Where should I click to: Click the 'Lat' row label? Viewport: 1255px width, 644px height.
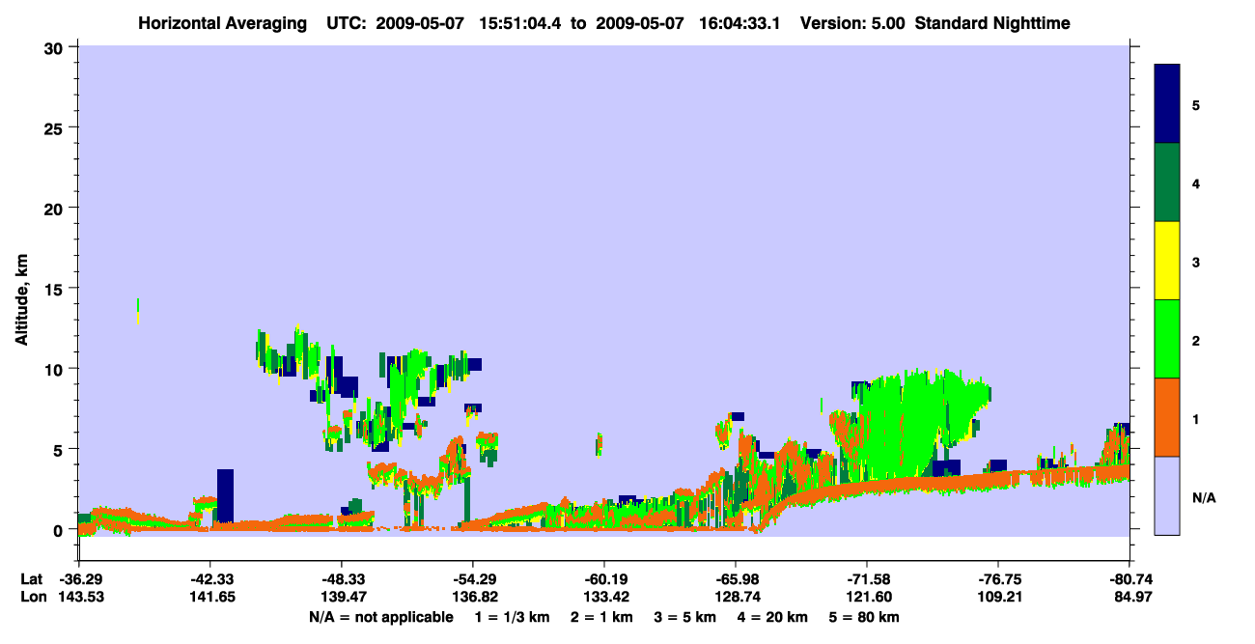(31, 579)
